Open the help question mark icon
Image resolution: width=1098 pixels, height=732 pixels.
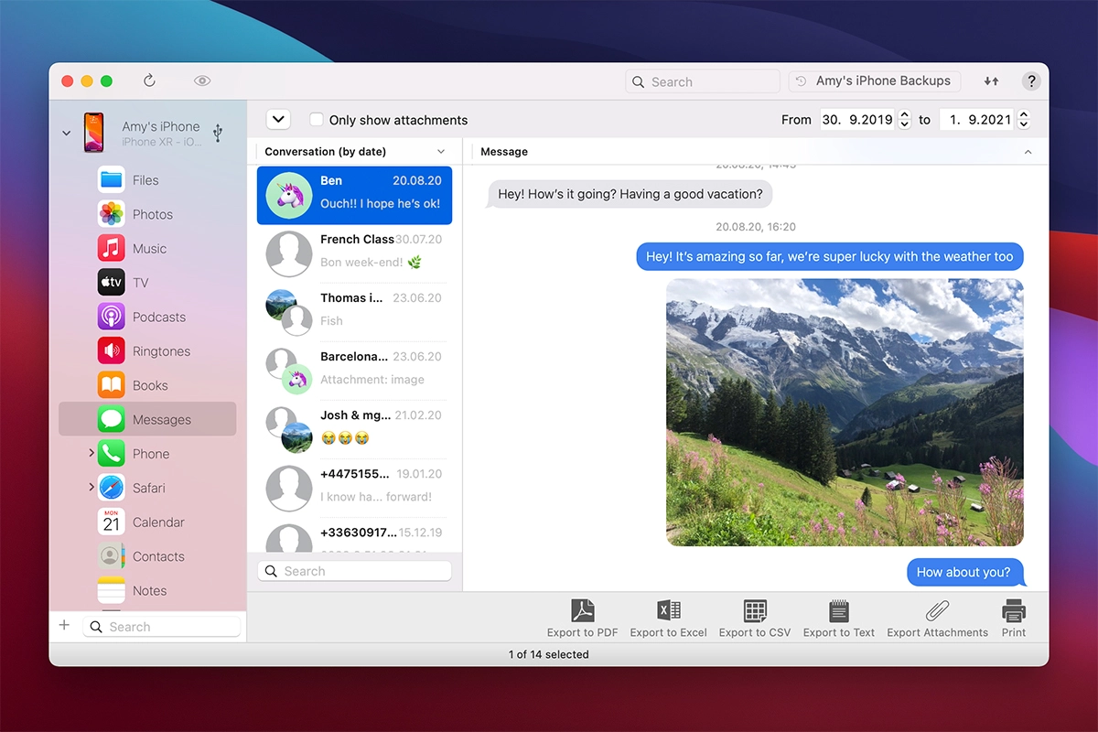pyautogui.click(x=1031, y=81)
